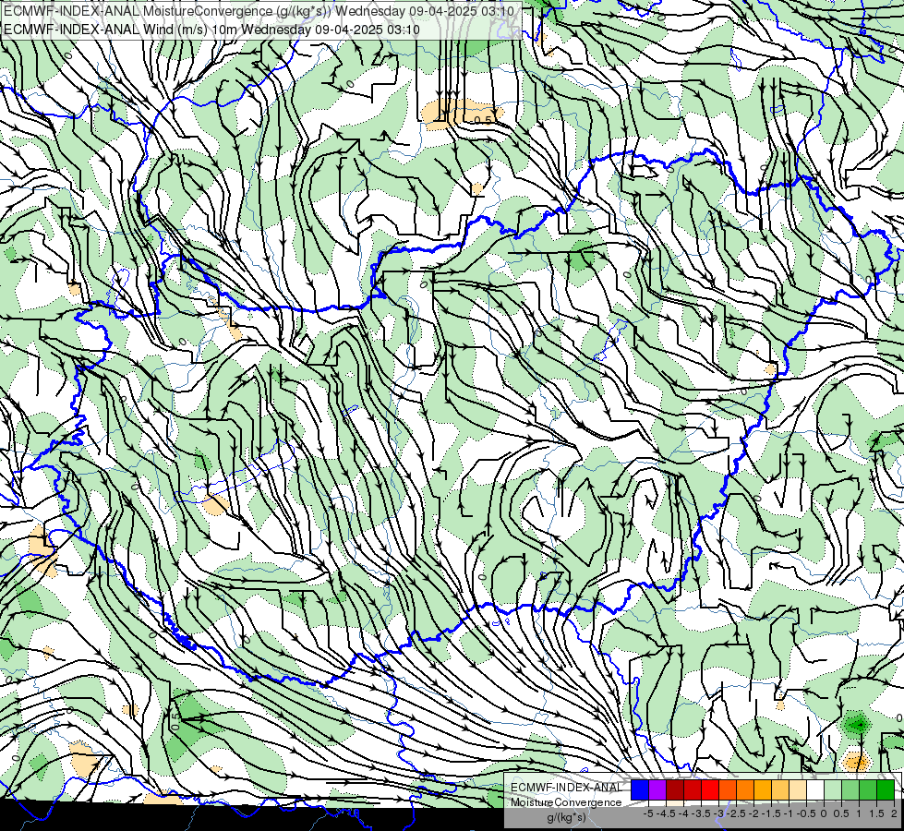
Task: Click the pale green swatch between 0 and 0.5
Action: [833, 790]
